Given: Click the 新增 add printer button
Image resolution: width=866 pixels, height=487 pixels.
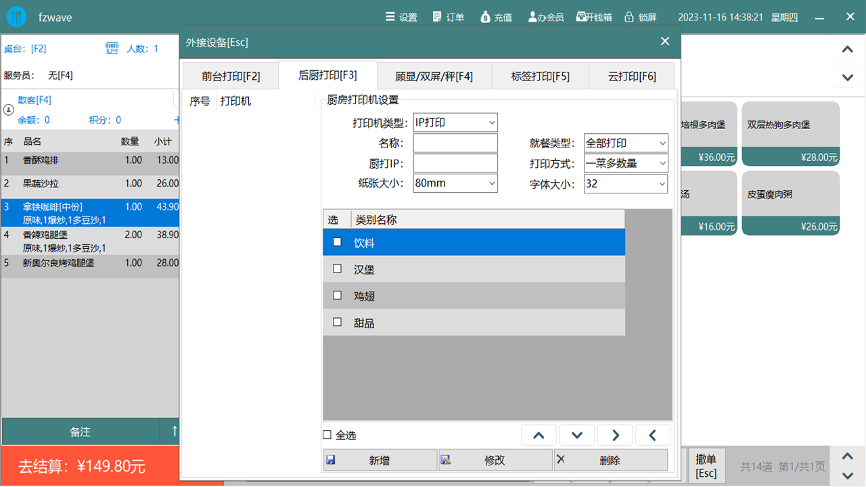Looking at the screenshot, I should tap(380, 459).
